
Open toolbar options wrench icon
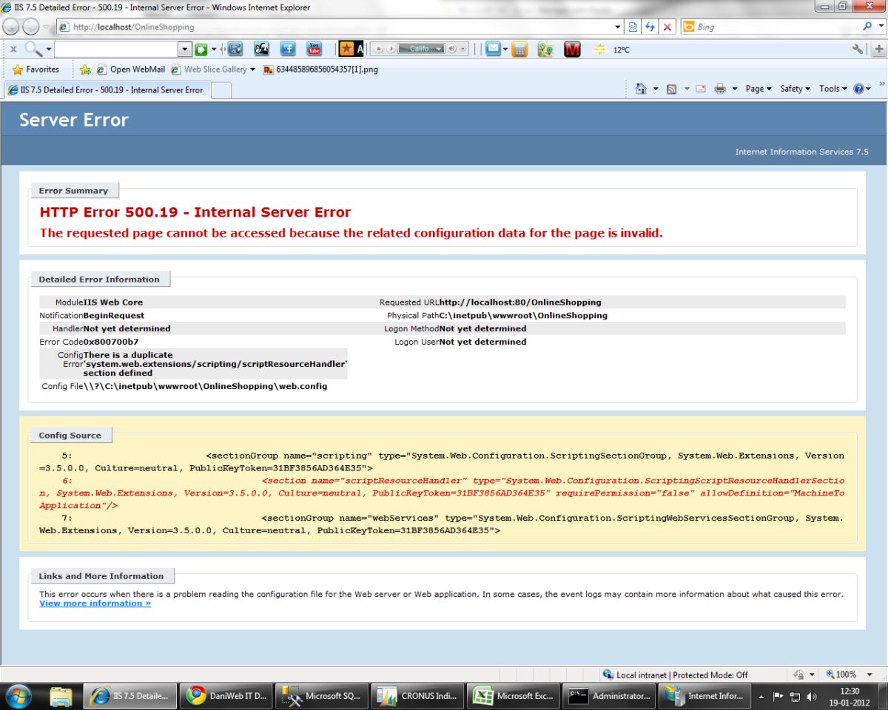point(858,50)
